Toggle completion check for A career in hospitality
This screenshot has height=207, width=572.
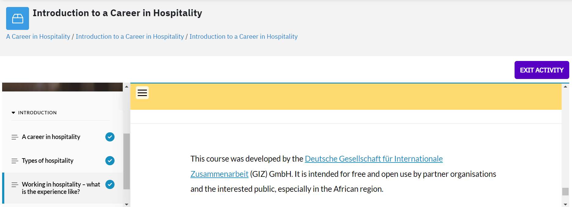point(110,137)
